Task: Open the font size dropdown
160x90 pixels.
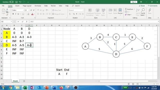Action: click(29, 10)
